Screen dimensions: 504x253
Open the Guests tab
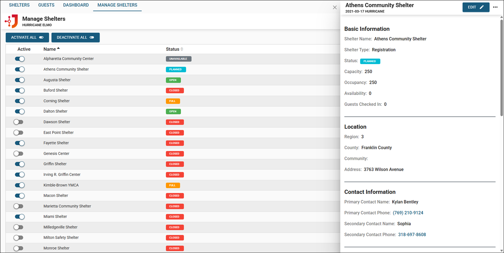(x=46, y=5)
